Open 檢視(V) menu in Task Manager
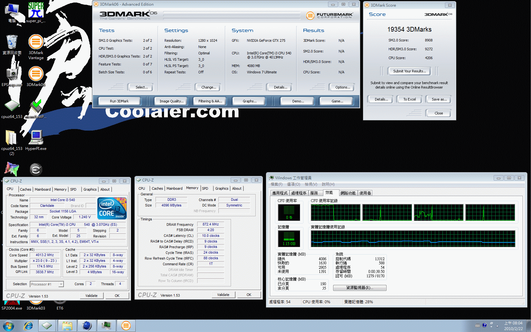This screenshot has width=531, height=332. click(311, 184)
